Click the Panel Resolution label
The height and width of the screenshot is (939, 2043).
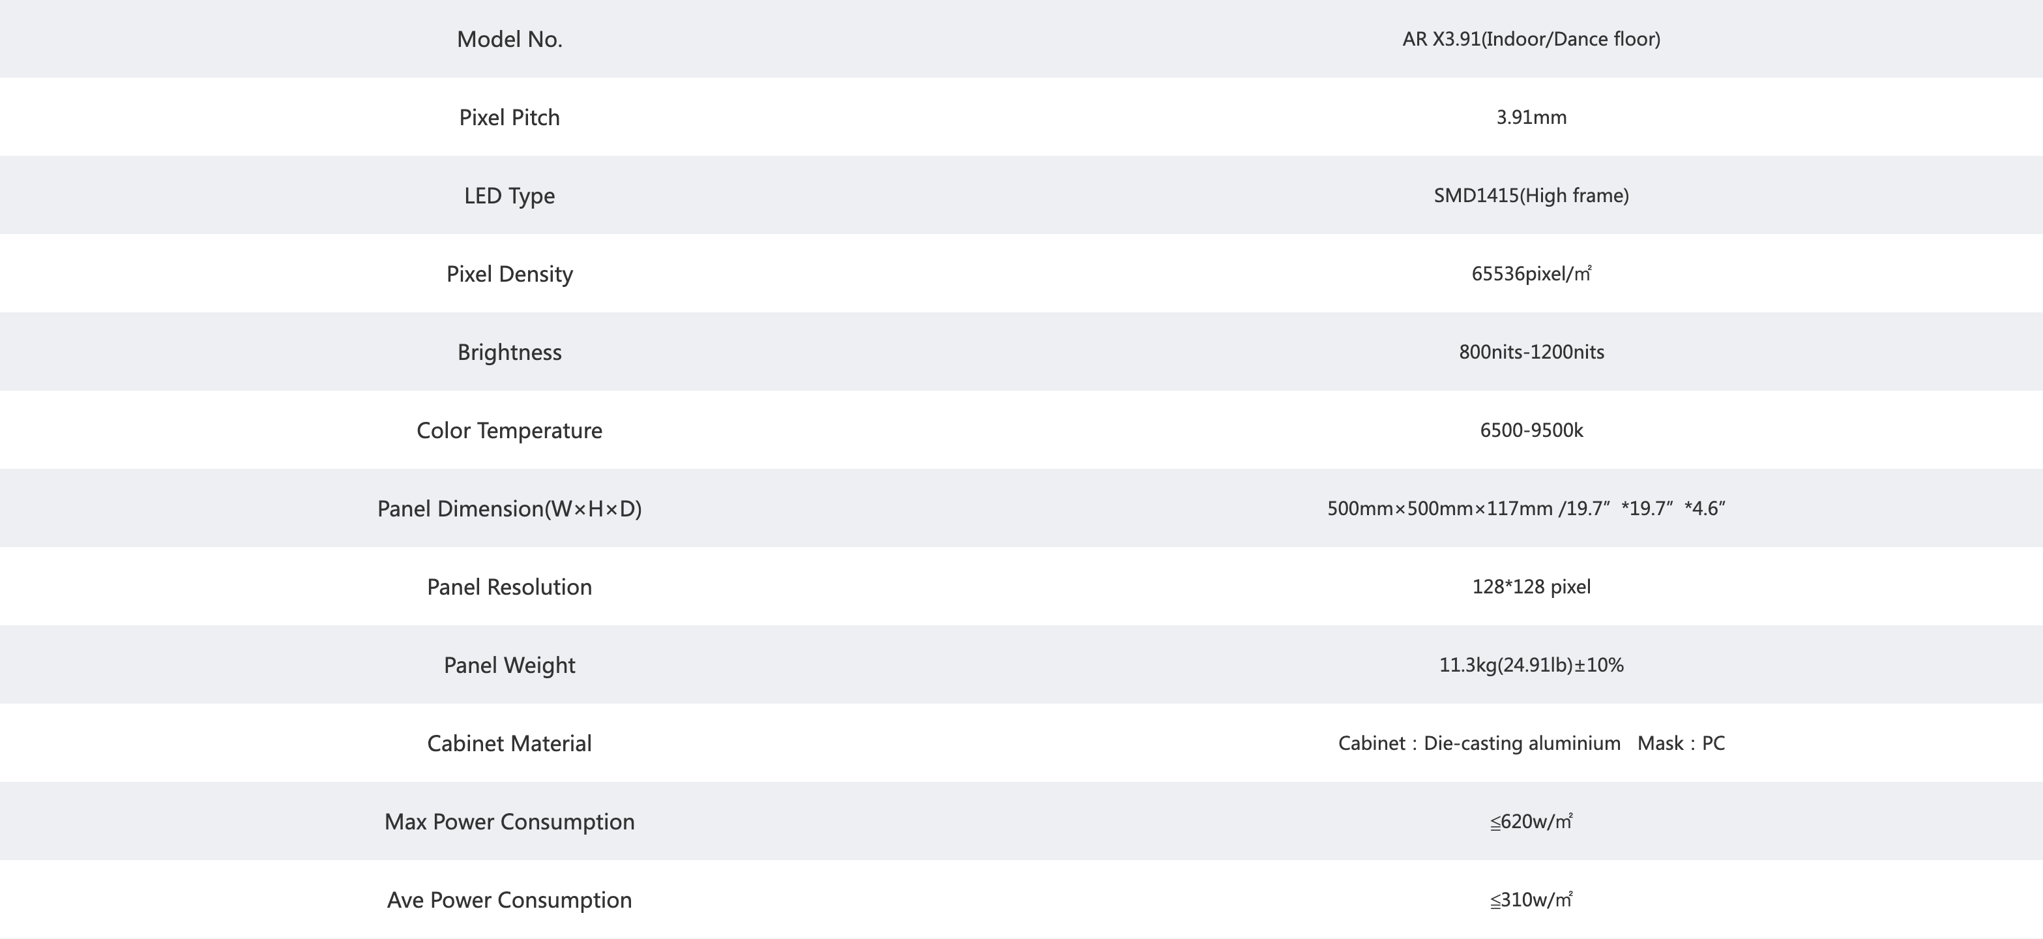[x=509, y=587]
